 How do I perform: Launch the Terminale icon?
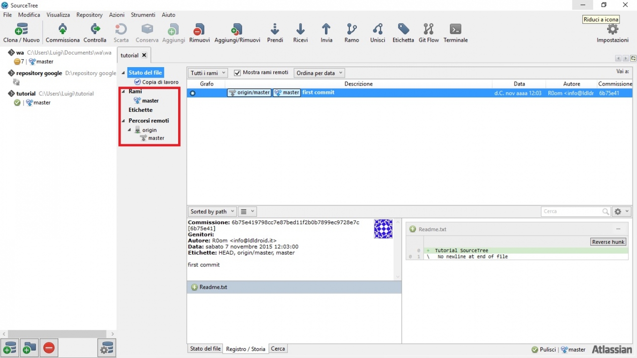[x=455, y=29]
